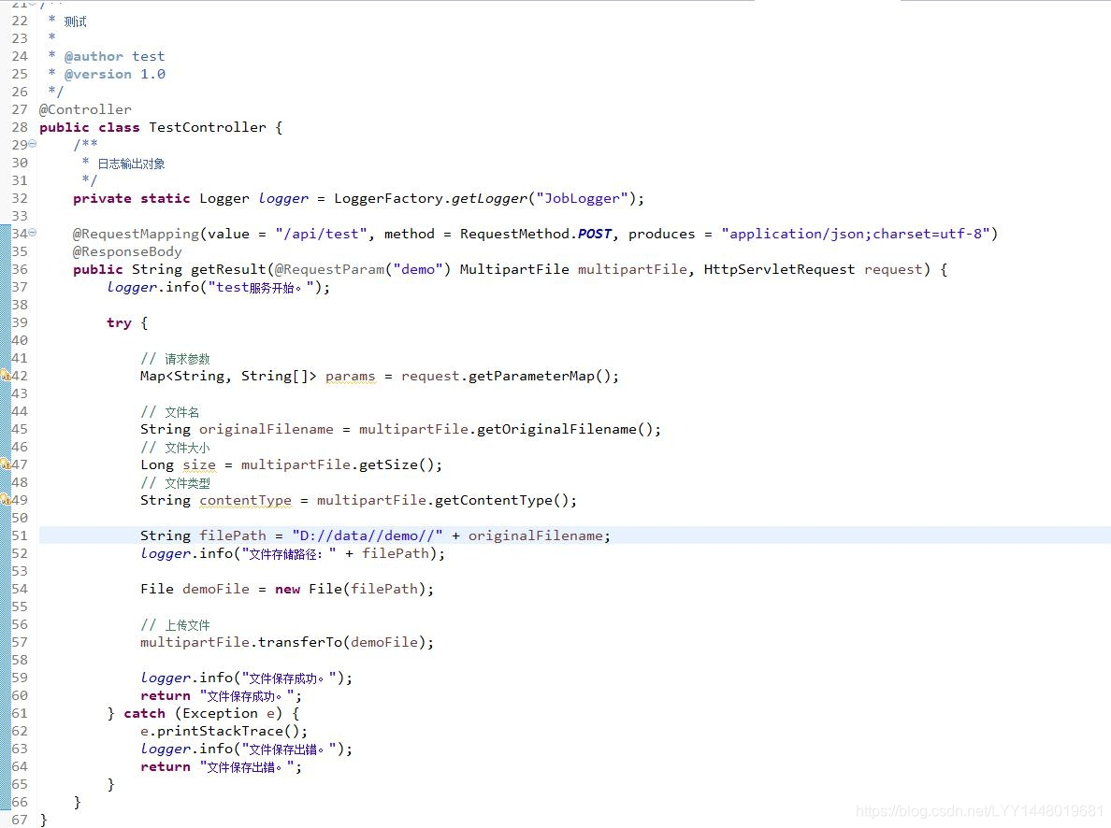Click line number 36 in the gutter
Image resolution: width=1111 pixels, height=828 pixels.
19,269
